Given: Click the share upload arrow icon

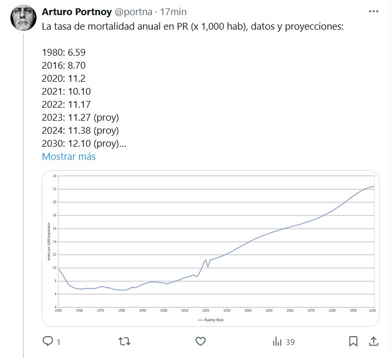Looking at the screenshot, I should pyautogui.click(x=373, y=341).
